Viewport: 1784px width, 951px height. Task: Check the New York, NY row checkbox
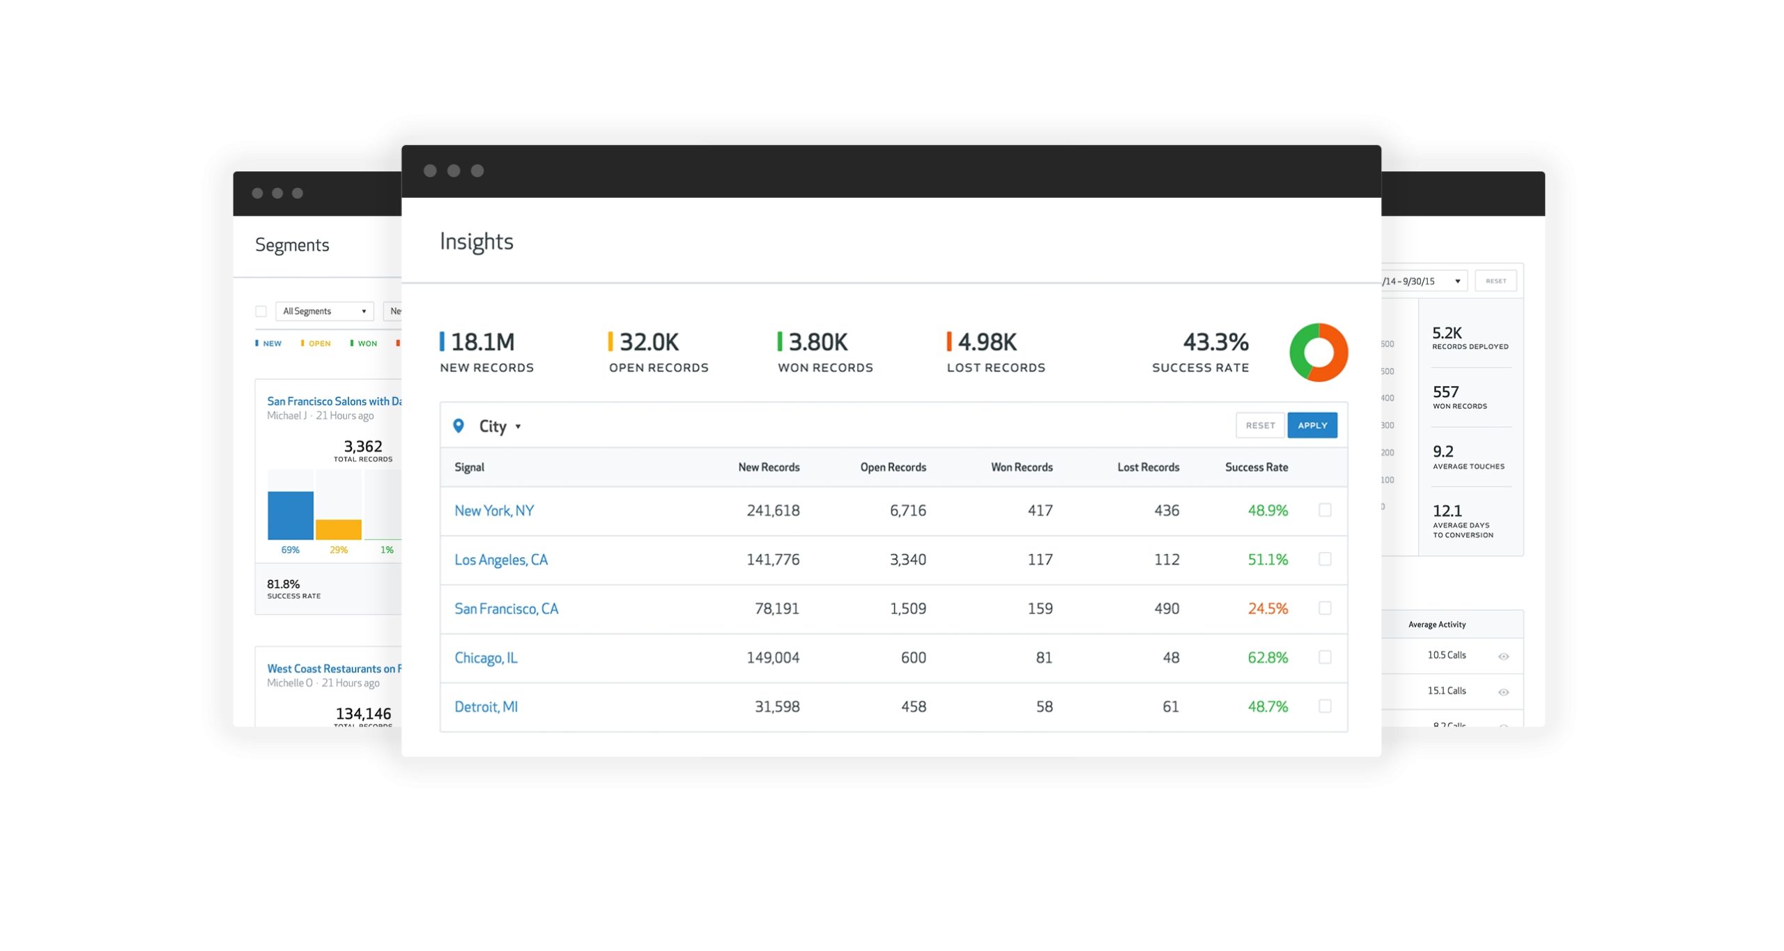pyautogui.click(x=1324, y=510)
